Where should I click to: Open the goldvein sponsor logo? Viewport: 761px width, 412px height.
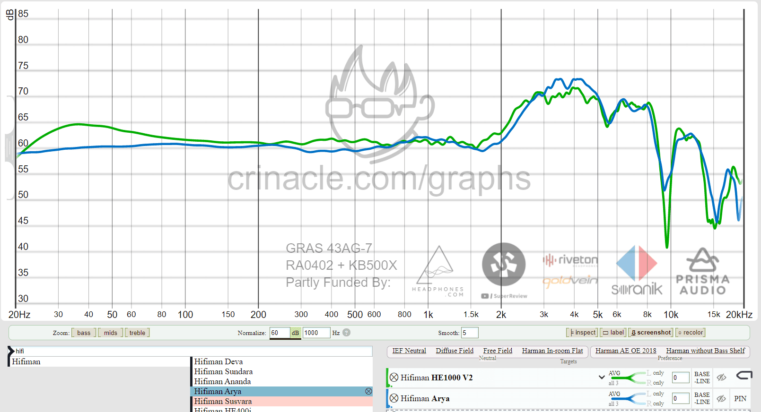coord(570,281)
